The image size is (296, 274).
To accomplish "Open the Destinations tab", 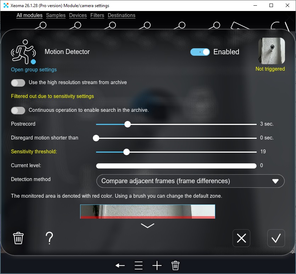I will coord(122,15).
